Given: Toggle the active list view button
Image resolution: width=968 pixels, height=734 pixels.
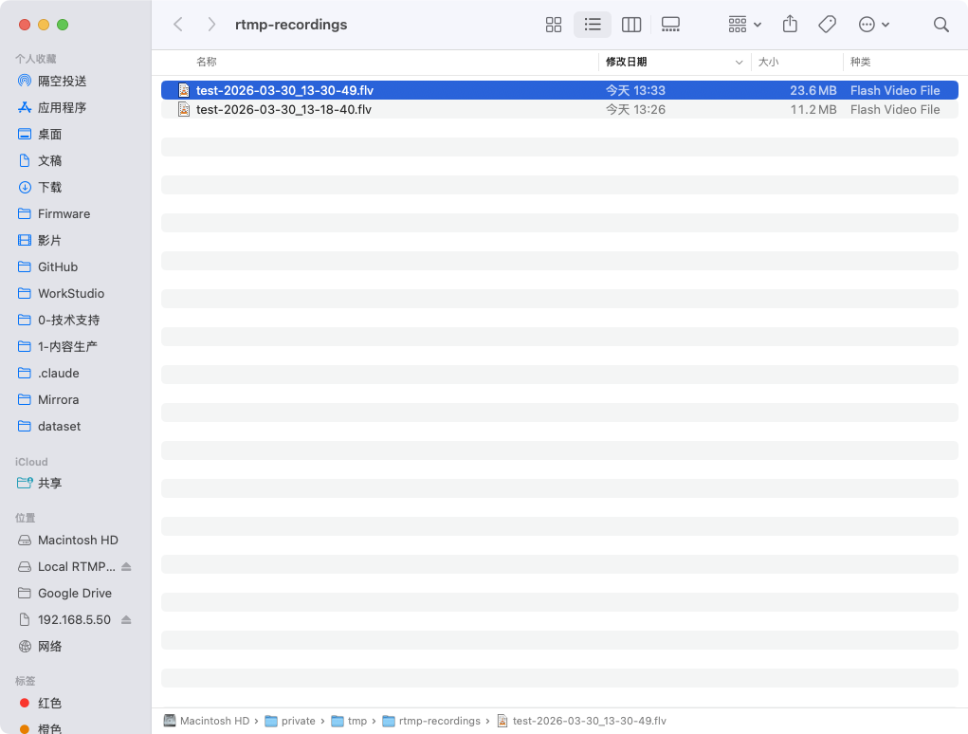Looking at the screenshot, I should pyautogui.click(x=593, y=25).
